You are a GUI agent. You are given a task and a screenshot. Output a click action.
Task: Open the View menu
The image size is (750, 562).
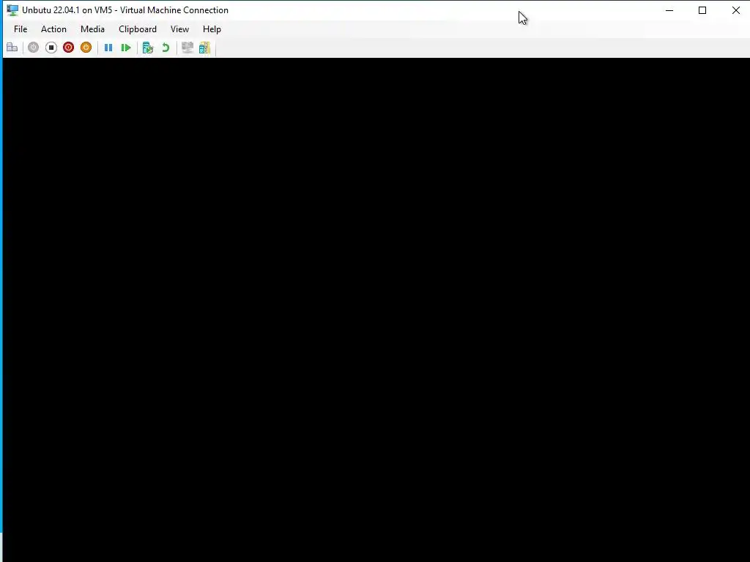180,29
